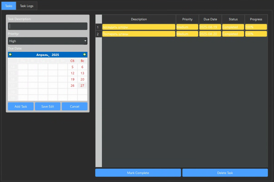Screen dimensions: 274x182
Task: Go to previous month in calendar
Action: (x=10, y=55)
